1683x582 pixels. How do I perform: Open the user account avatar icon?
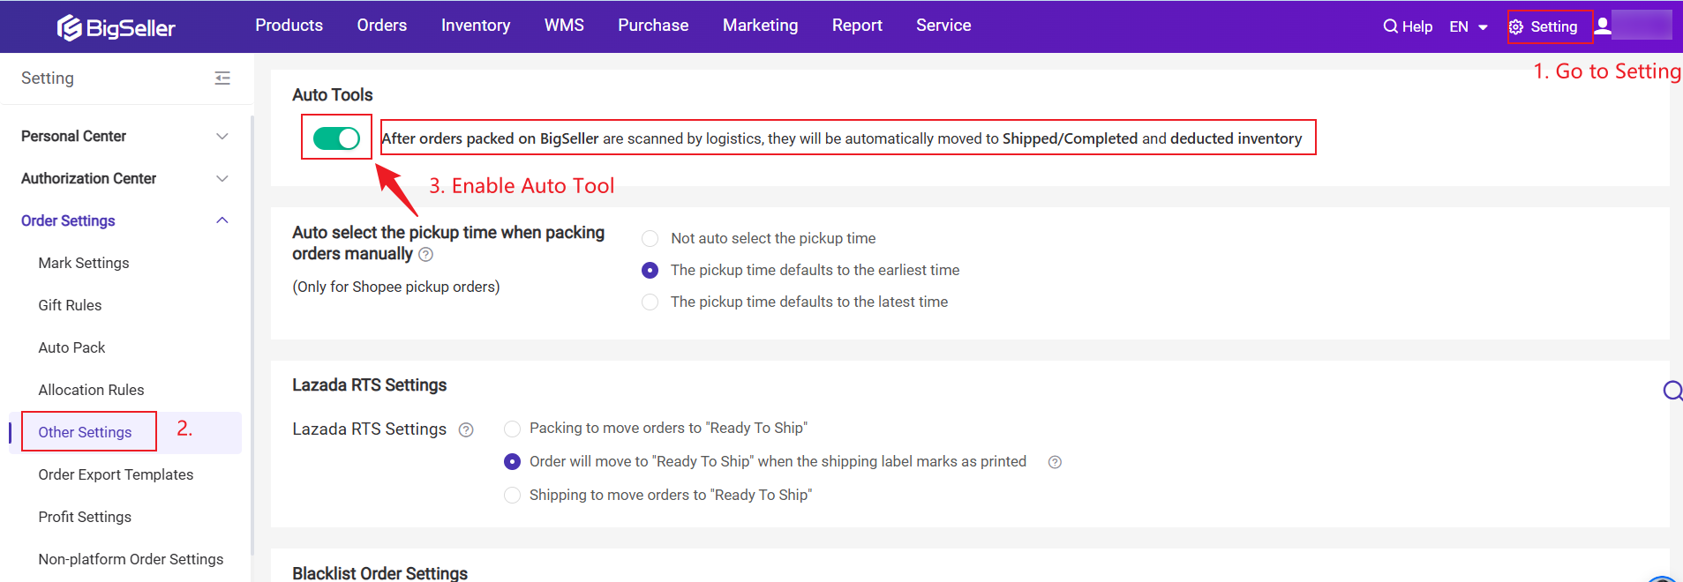(x=1603, y=26)
